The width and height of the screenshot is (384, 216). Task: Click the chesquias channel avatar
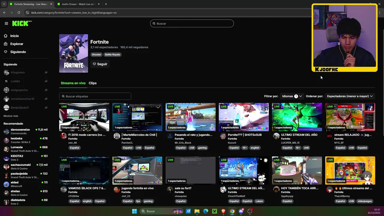pos(170,189)
